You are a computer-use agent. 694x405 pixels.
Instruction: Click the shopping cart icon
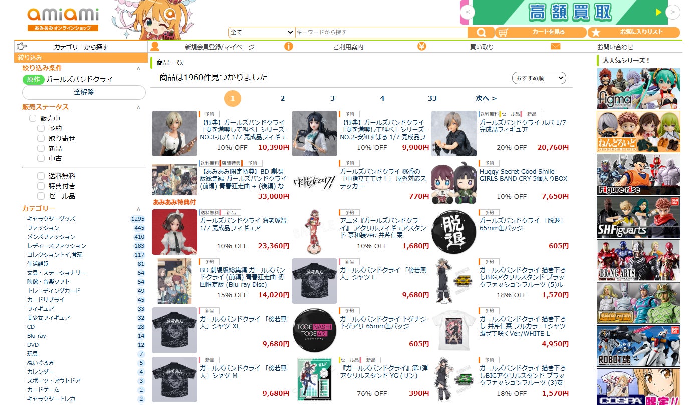click(504, 32)
